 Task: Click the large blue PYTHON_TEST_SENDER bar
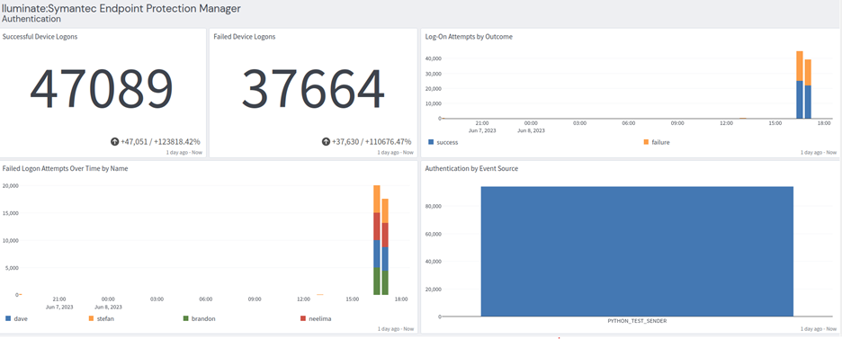(637, 252)
